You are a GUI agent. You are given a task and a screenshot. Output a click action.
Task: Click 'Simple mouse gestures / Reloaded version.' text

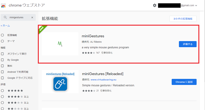tap(108, 85)
